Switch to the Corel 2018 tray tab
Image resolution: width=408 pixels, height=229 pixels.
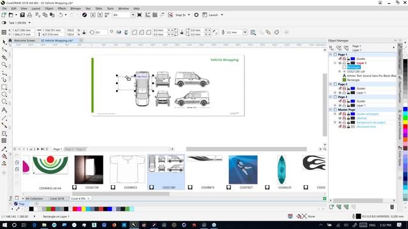(57, 198)
